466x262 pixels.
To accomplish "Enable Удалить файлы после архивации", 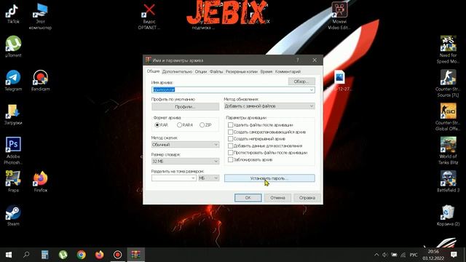I will pos(261,125).
